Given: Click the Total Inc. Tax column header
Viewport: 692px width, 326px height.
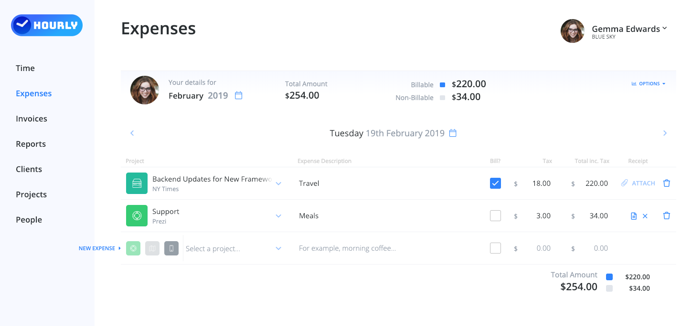Looking at the screenshot, I should (x=592, y=161).
